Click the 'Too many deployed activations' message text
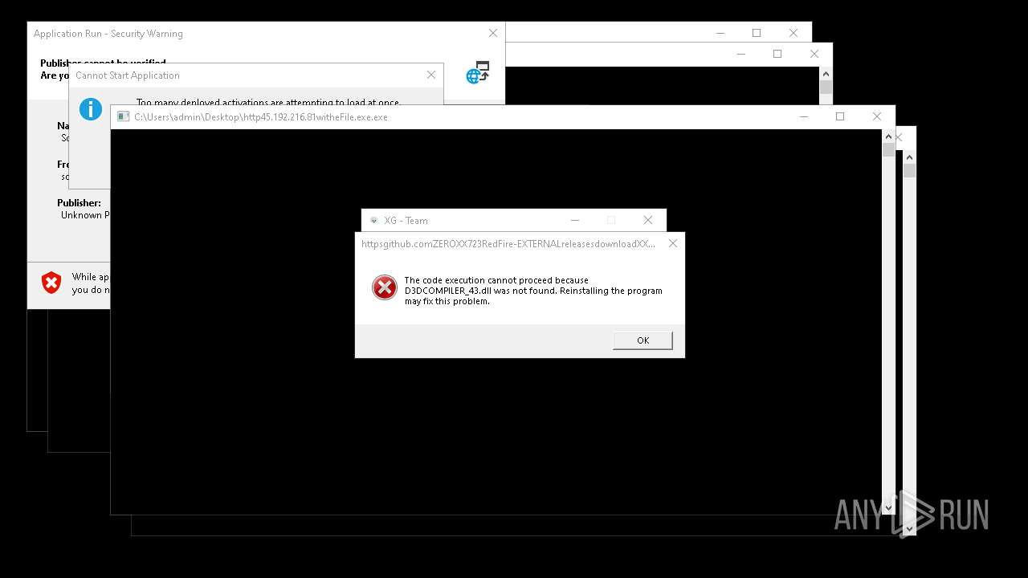Viewport: 1028px width, 578px height. pos(268,103)
